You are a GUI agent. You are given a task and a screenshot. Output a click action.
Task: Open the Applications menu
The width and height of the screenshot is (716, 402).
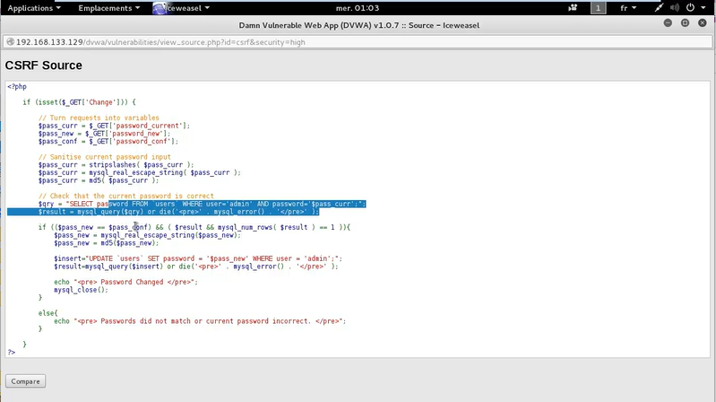pyautogui.click(x=34, y=8)
